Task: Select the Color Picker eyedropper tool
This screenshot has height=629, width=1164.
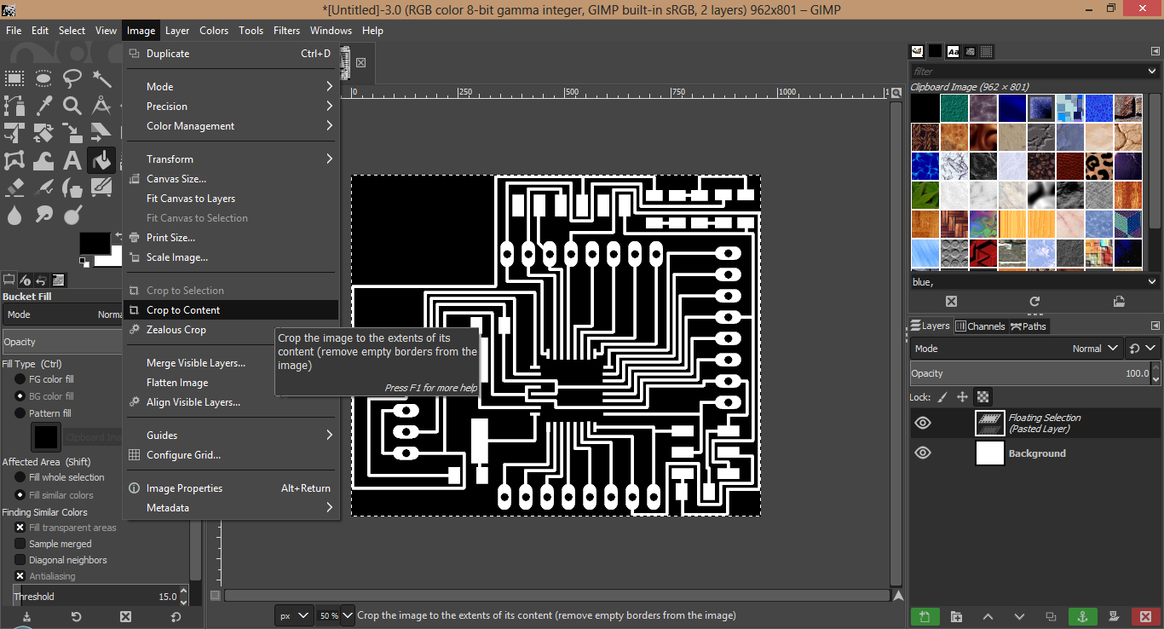Action: coord(43,106)
